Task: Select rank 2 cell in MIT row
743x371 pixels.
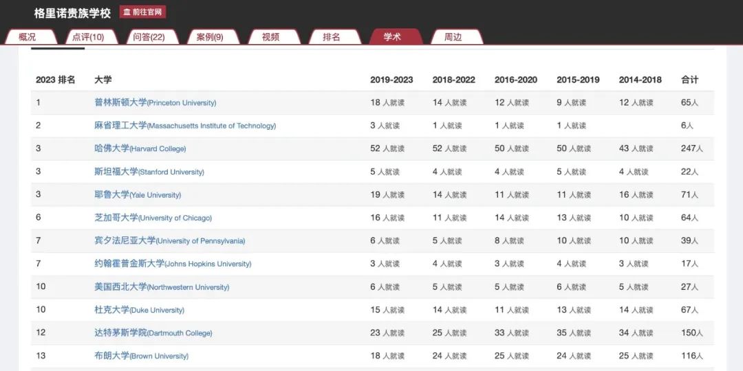Action: tap(39, 126)
